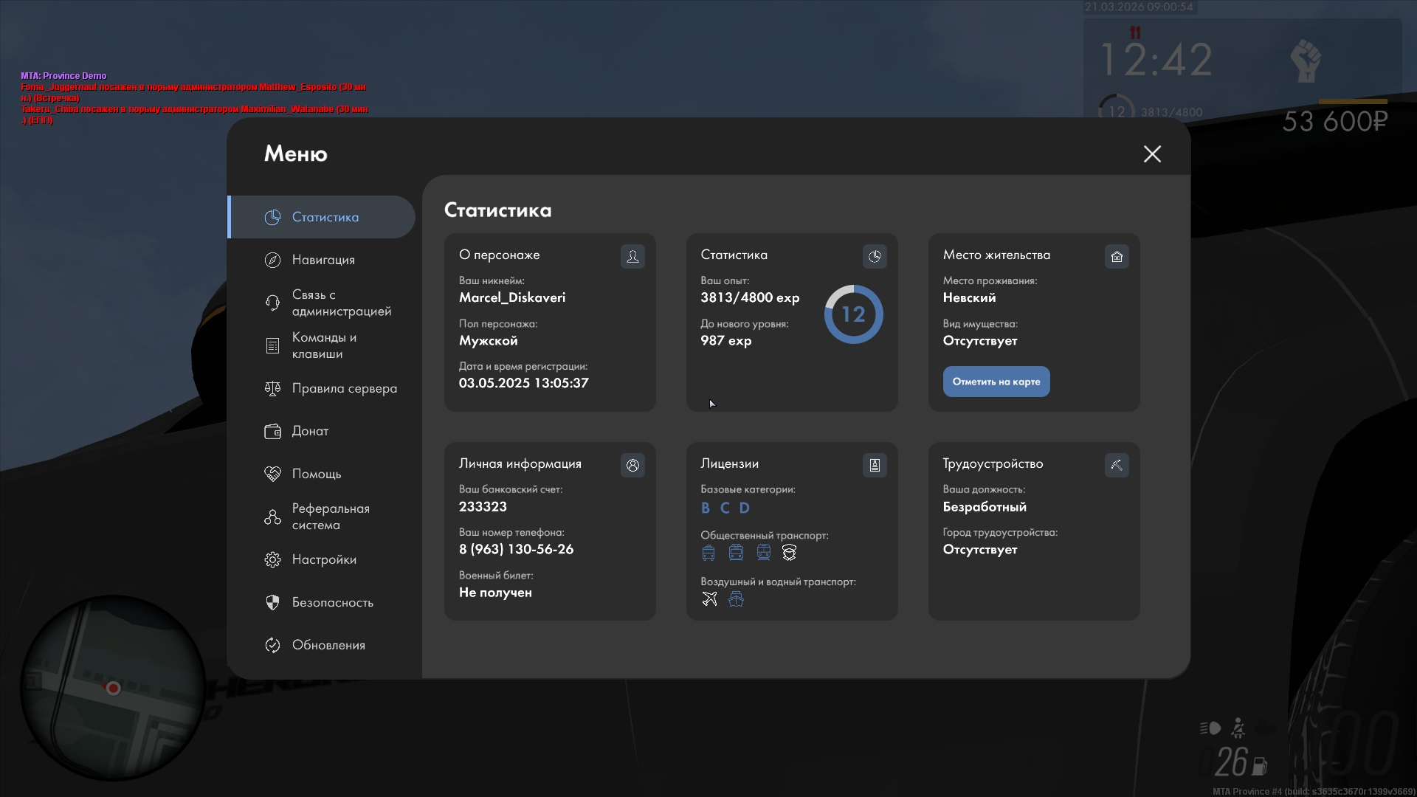Click the profile icon in О персонаже card

632,256
